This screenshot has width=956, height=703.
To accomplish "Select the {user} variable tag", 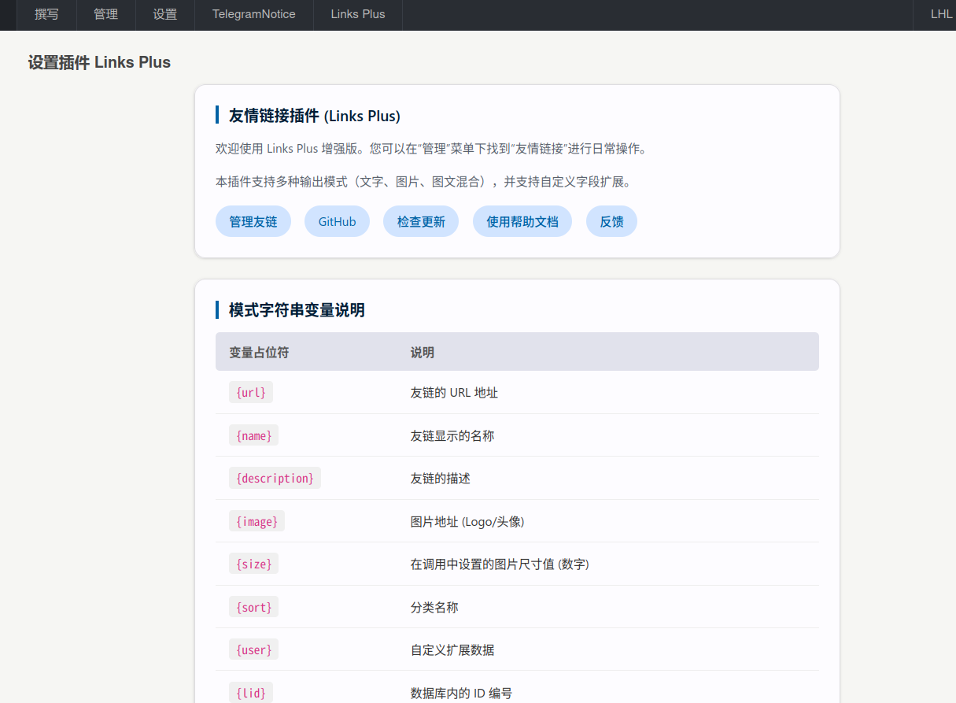I will (x=253, y=649).
